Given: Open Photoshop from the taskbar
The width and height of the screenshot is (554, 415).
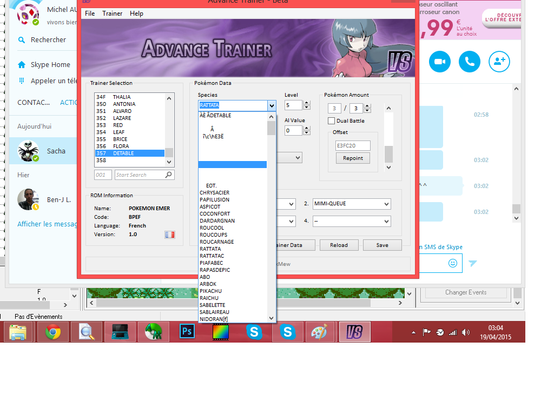Looking at the screenshot, I should pos(187,332).
